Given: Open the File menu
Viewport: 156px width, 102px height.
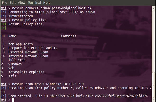Looking at the screenshot, I should click(5, 3).
